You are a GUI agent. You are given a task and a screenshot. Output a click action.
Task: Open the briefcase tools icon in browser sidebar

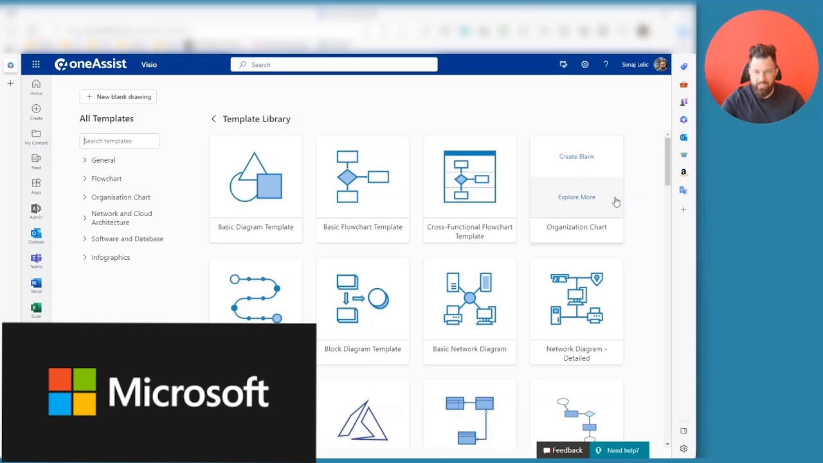pyautogui.click(x=683, y=84)
